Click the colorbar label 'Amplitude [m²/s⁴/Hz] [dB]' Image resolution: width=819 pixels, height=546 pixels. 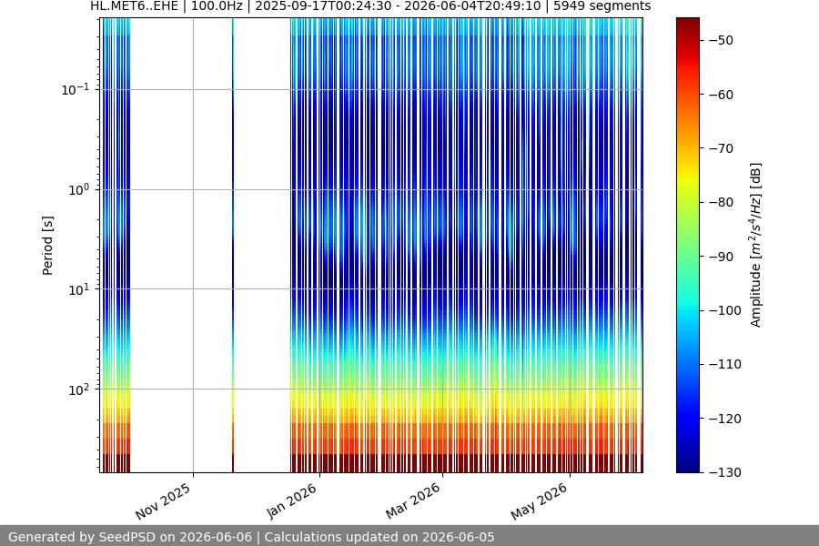pyautogui.click(x=756, y=245)
